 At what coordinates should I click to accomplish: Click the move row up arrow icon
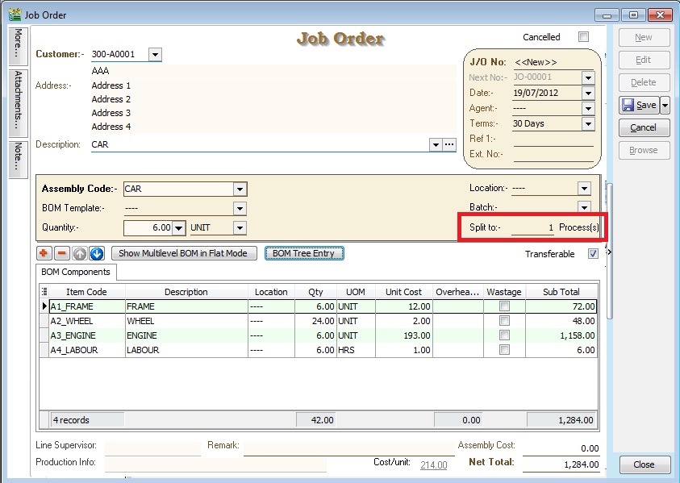(79, 253)
